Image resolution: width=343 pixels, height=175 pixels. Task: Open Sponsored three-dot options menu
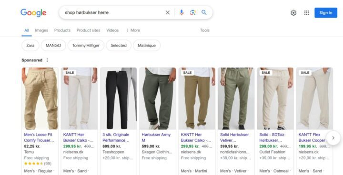click(47, 60)
